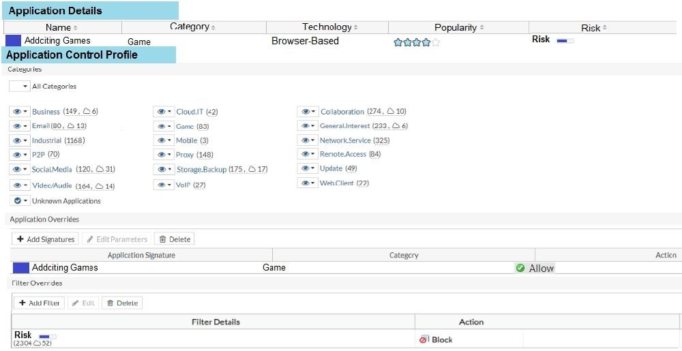Click the Add Filter button

[39, 303]
